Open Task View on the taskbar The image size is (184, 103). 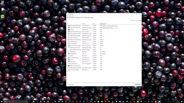[x=30, y=102]
